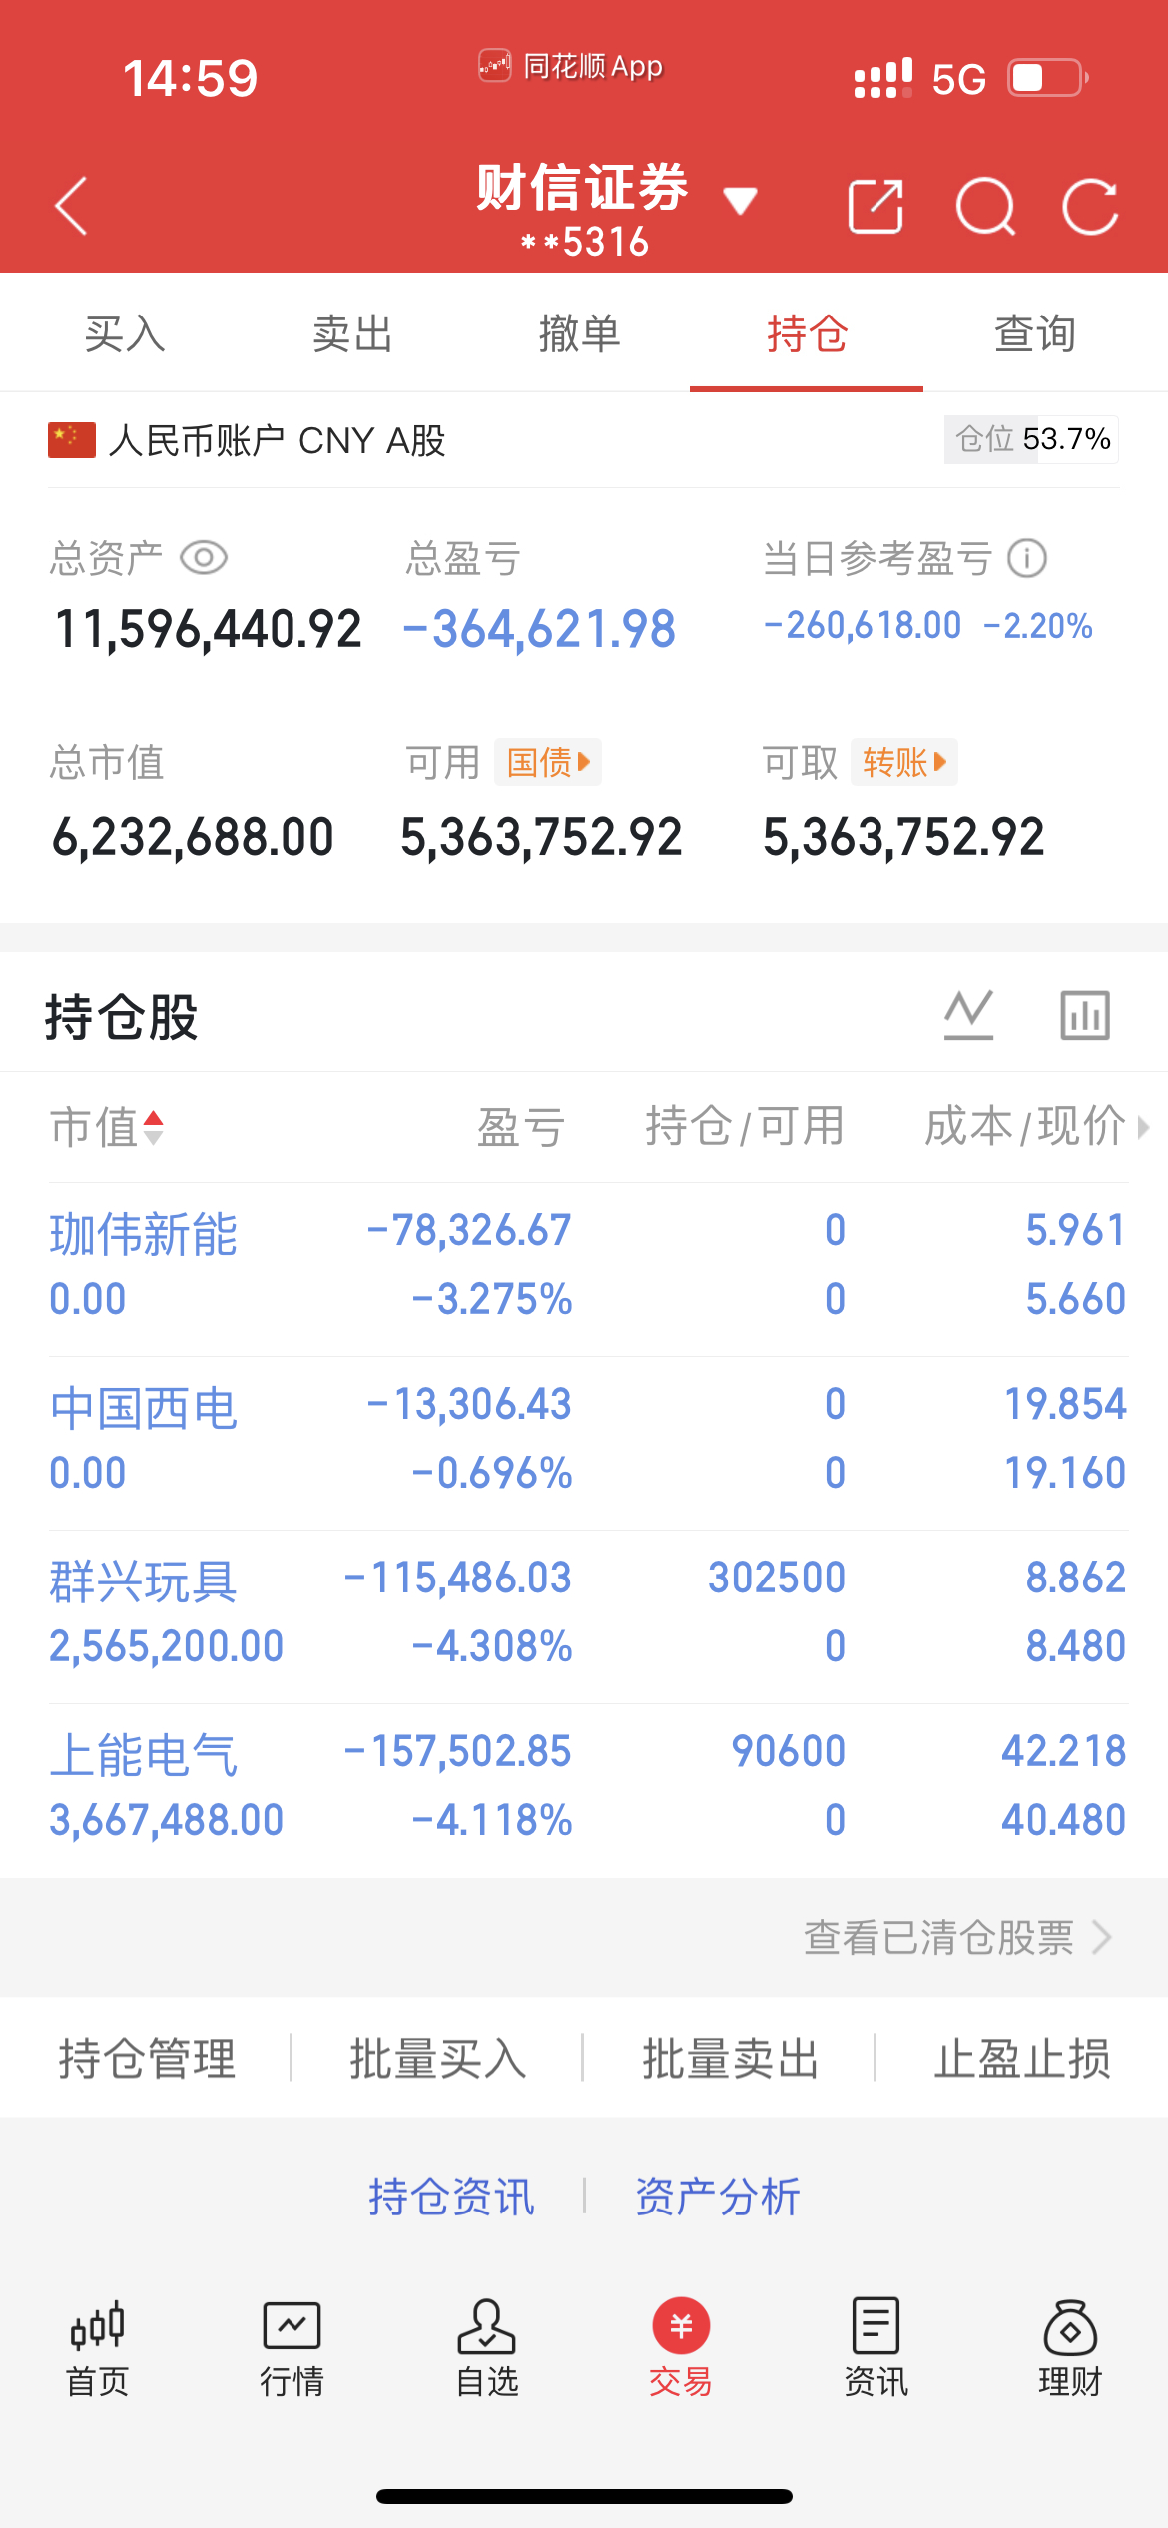Select the 持仓 tab

(x=807, y=333)
